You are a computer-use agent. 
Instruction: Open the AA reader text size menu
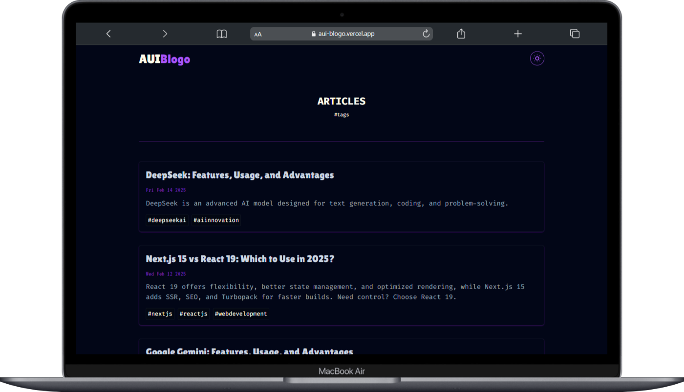point(258,34)
